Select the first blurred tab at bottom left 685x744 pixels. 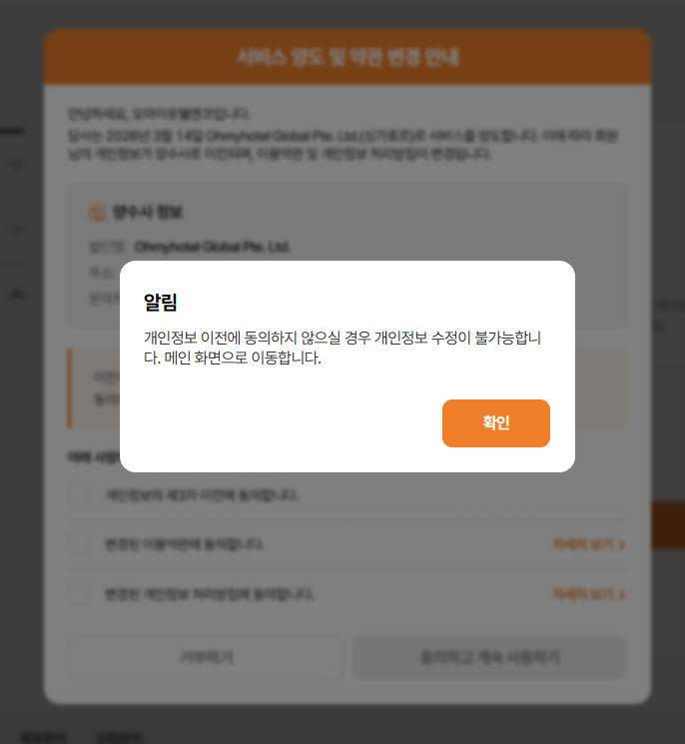point(44,737)
